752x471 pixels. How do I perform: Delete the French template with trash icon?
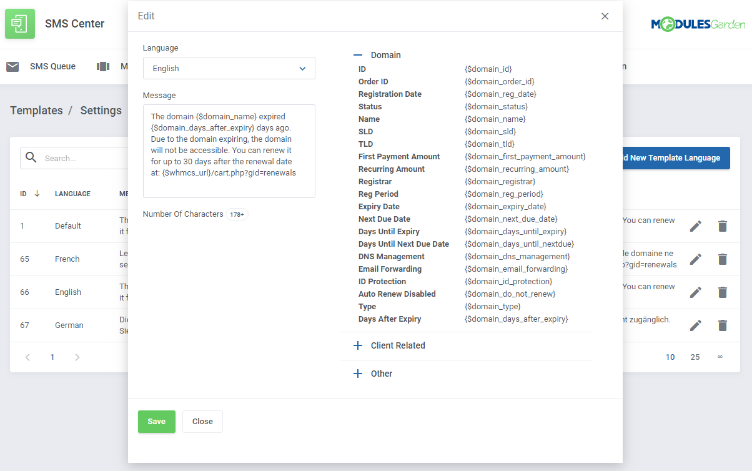[x=723, y=259]
